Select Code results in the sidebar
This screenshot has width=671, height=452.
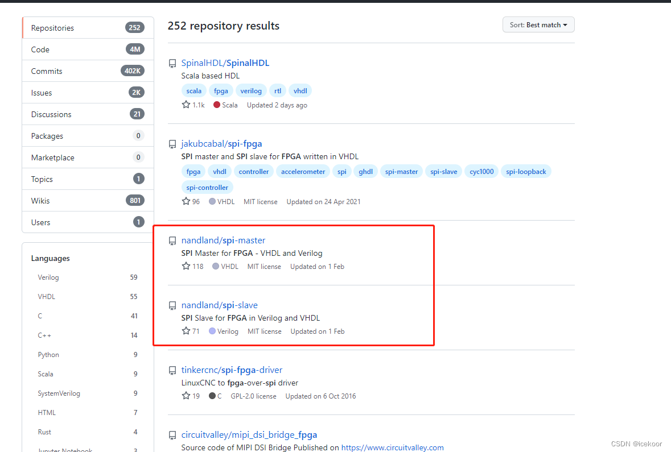coord(88,49)
